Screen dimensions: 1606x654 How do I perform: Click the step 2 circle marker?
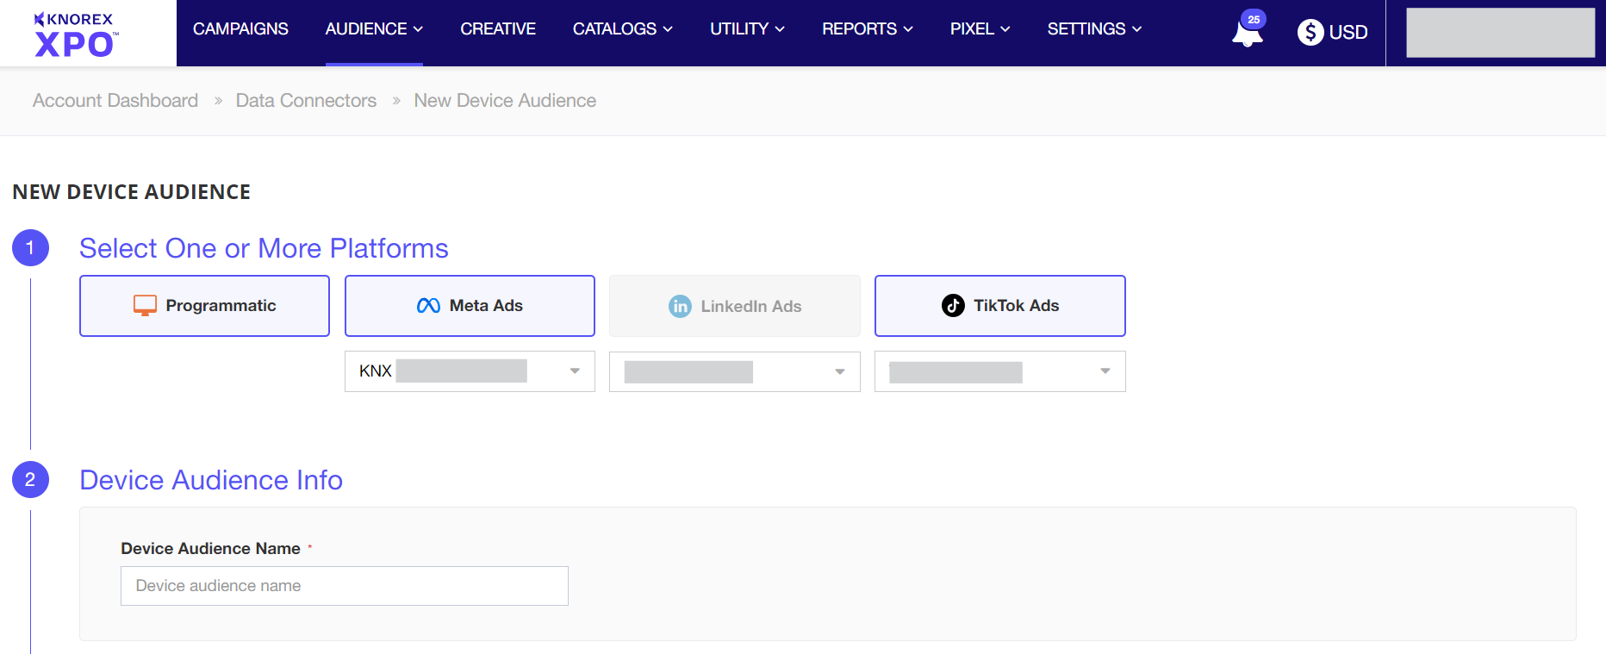click(30, 480)
